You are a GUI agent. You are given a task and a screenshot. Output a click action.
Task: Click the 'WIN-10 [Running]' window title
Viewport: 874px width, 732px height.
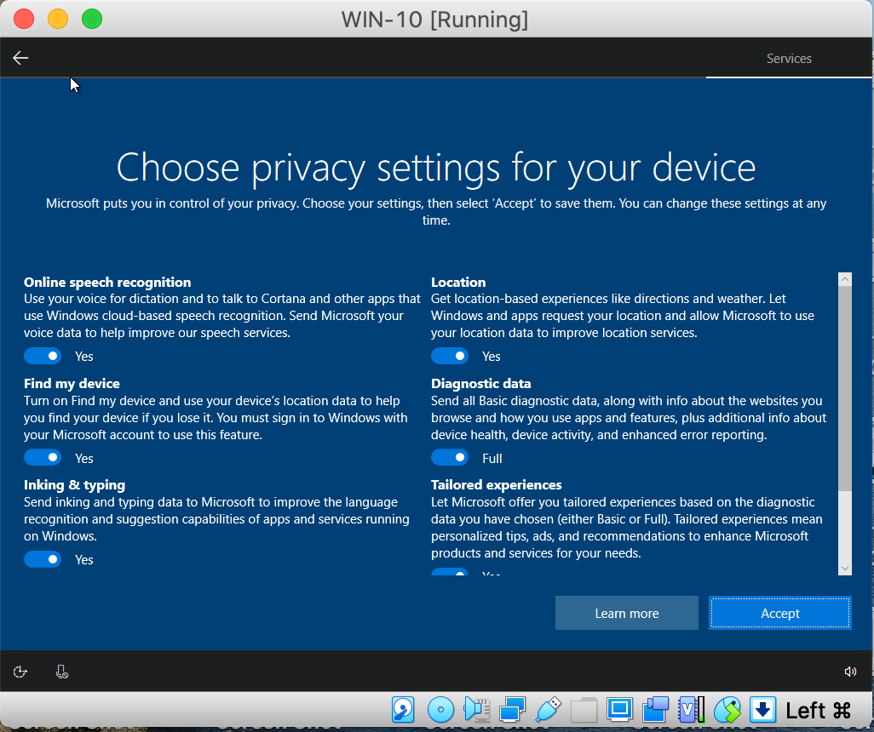tap(434, 20)
